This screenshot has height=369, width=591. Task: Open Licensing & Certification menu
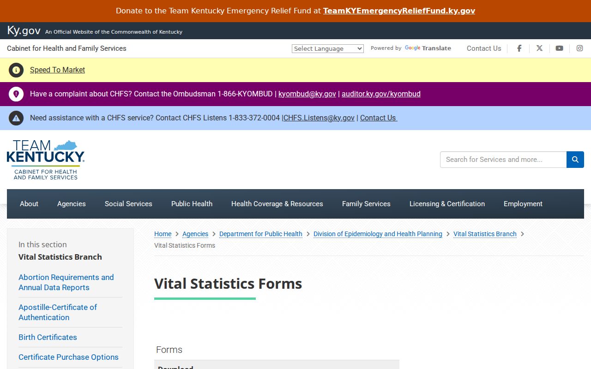point(447,204)
